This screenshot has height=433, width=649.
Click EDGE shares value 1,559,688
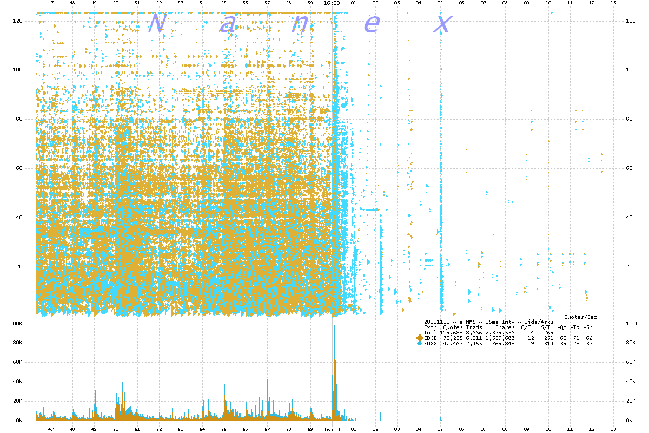tap(500, 338)
